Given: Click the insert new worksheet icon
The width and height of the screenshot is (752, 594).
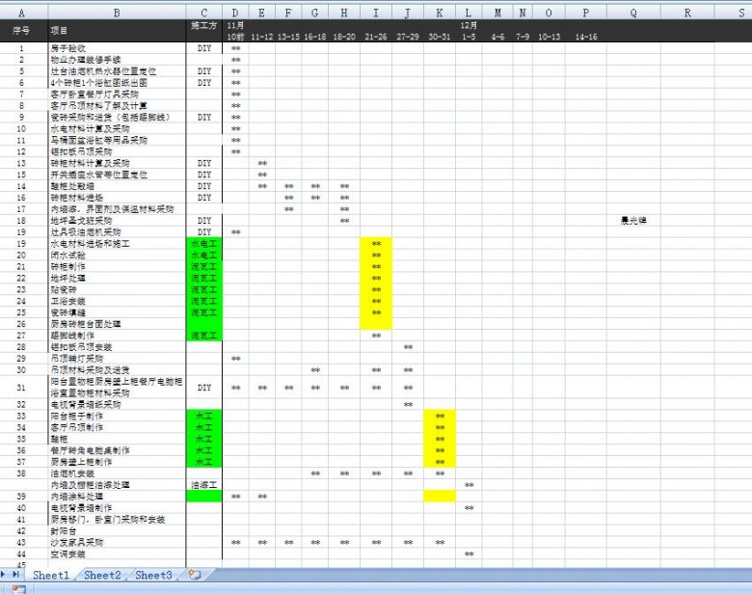Looking at the screenshot, I should coord(196,575).
